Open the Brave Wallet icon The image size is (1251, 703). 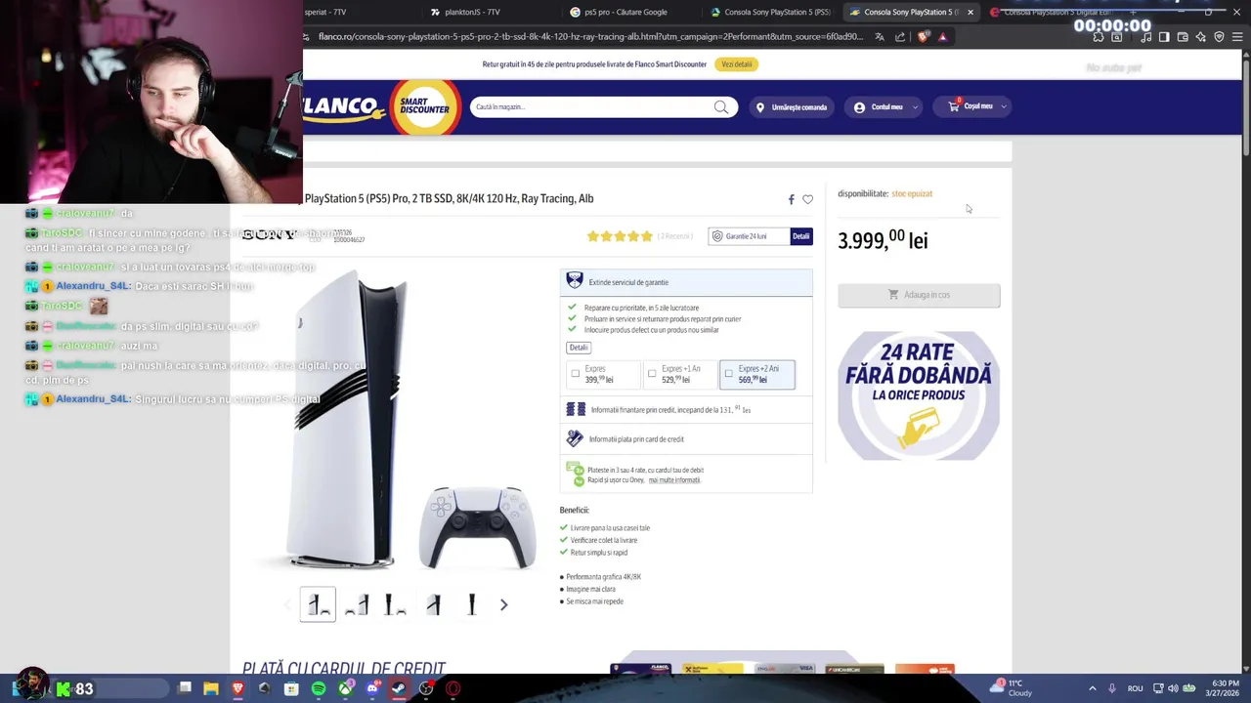1183,37
